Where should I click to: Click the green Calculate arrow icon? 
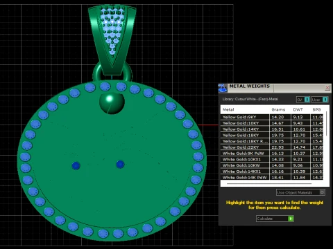[x=291, y=219]
